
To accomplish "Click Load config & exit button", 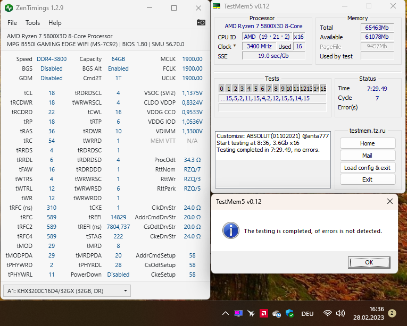I will click(x=368, y=168).
